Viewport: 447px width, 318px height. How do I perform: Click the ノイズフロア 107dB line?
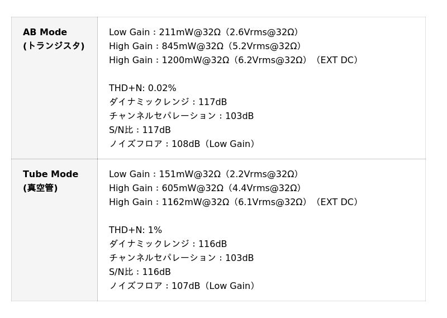click(182, 286)
